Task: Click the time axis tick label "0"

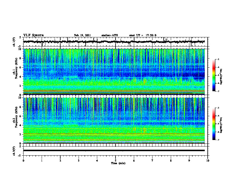Action: (x=23, y=161)
